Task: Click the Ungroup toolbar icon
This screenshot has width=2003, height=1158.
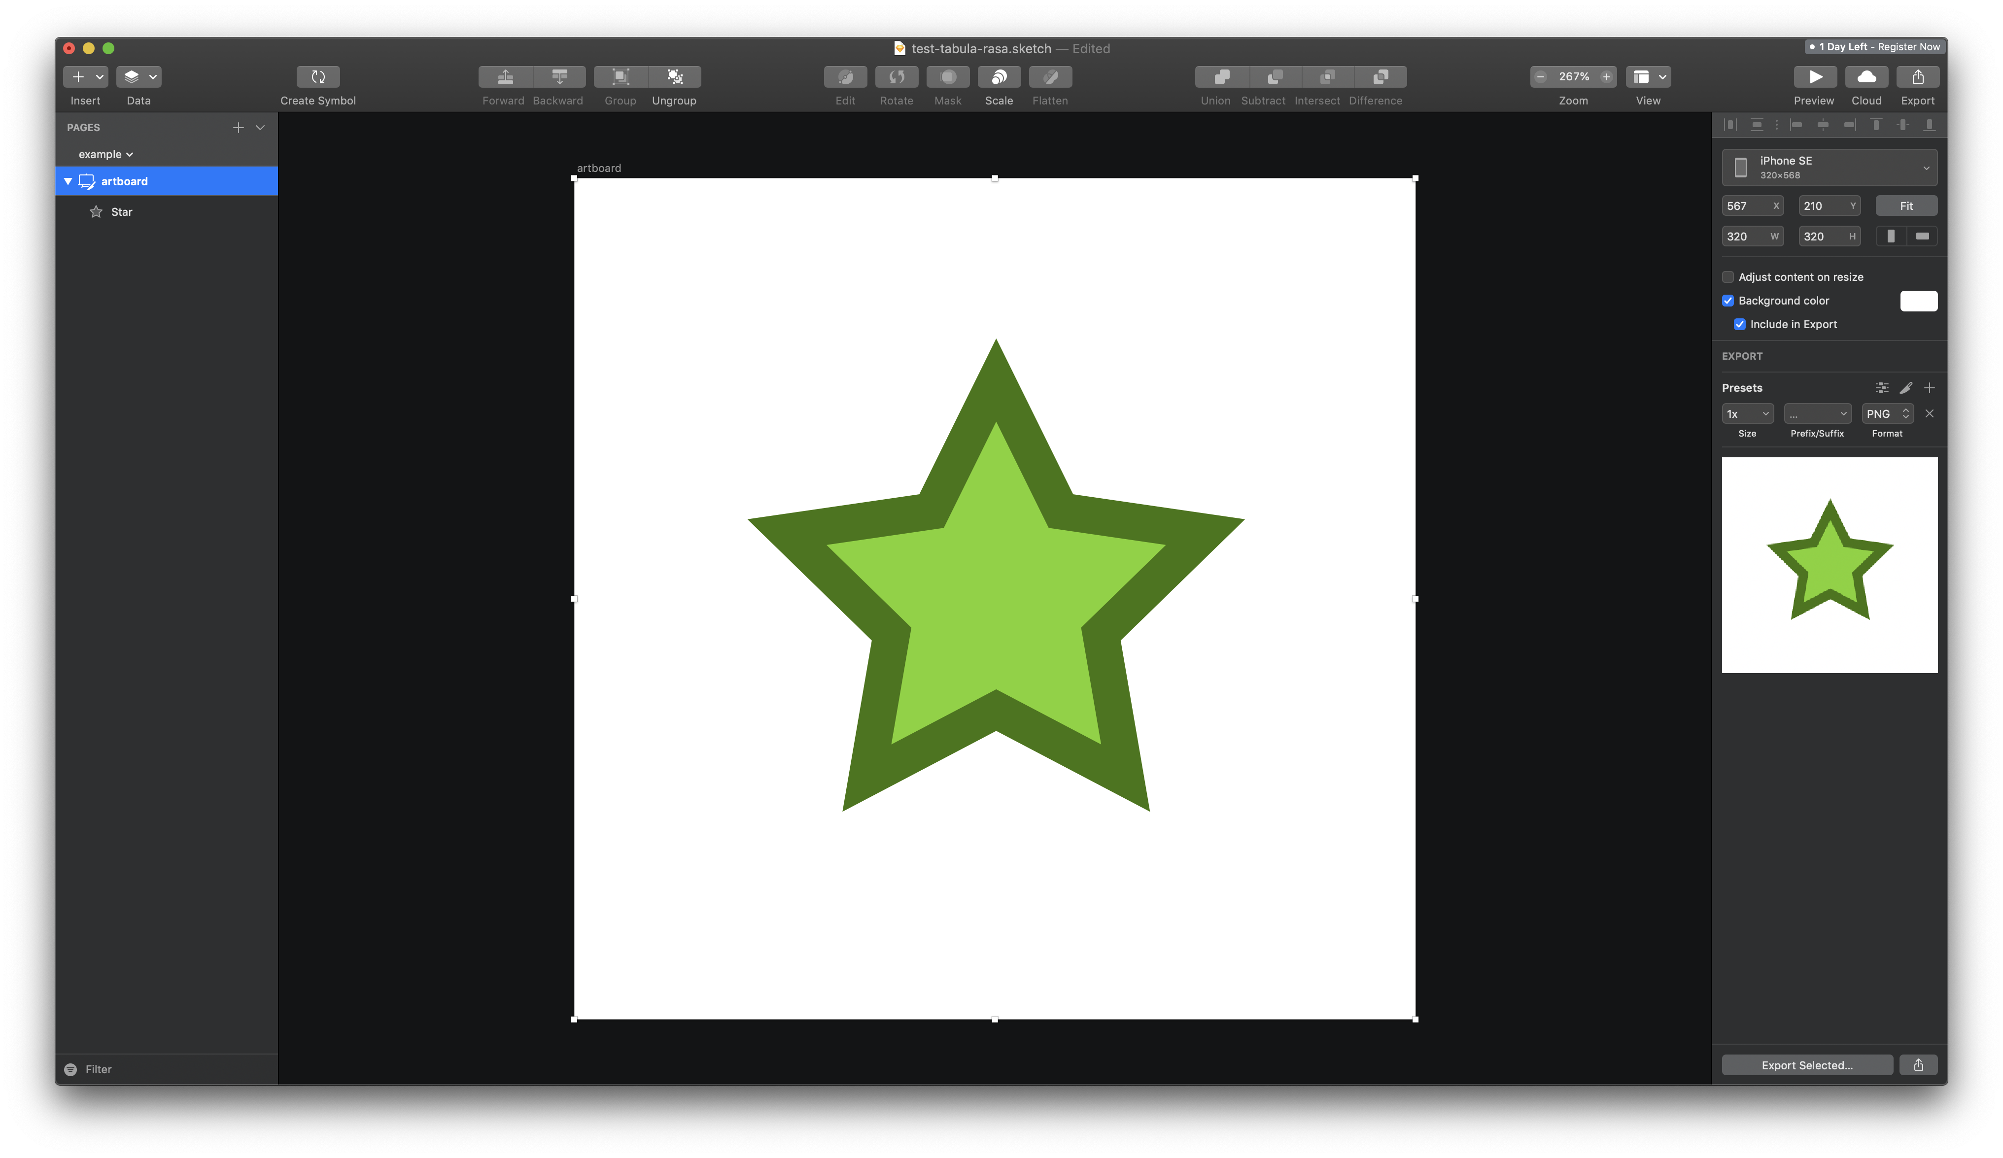Action: (x=674, y=76)
